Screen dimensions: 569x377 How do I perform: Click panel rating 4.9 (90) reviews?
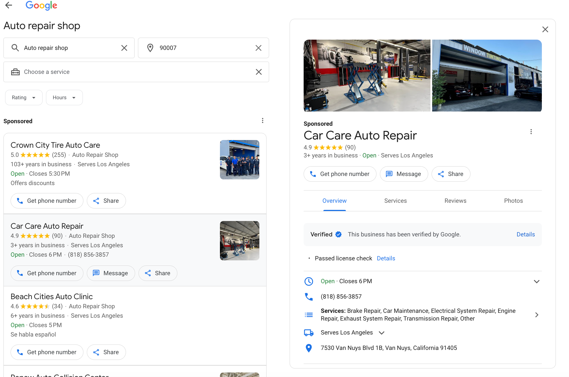330,147
